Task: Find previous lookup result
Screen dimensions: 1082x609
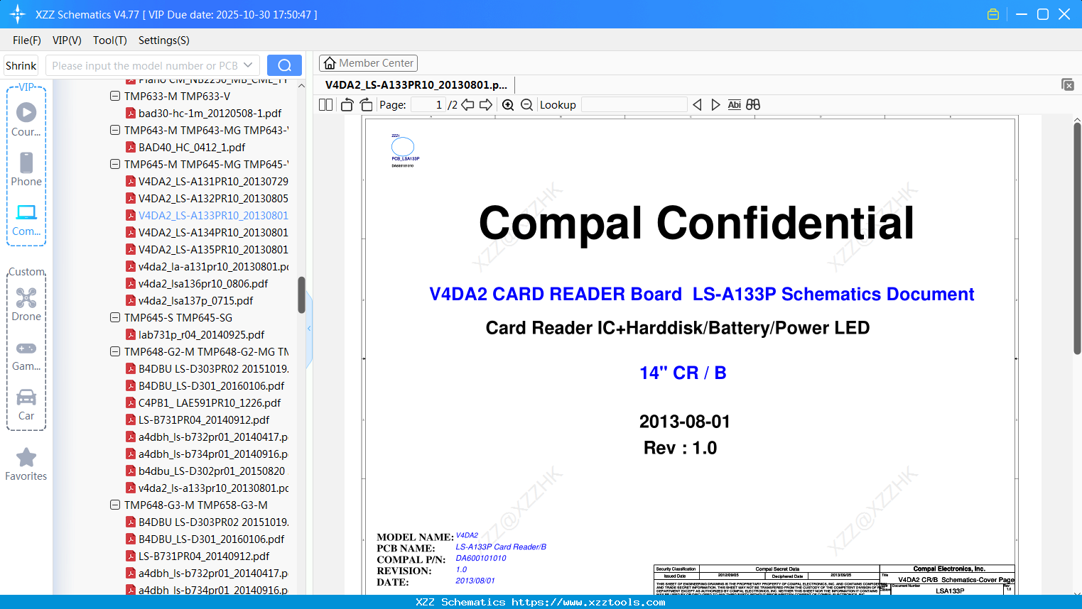Action: point(697,105)
